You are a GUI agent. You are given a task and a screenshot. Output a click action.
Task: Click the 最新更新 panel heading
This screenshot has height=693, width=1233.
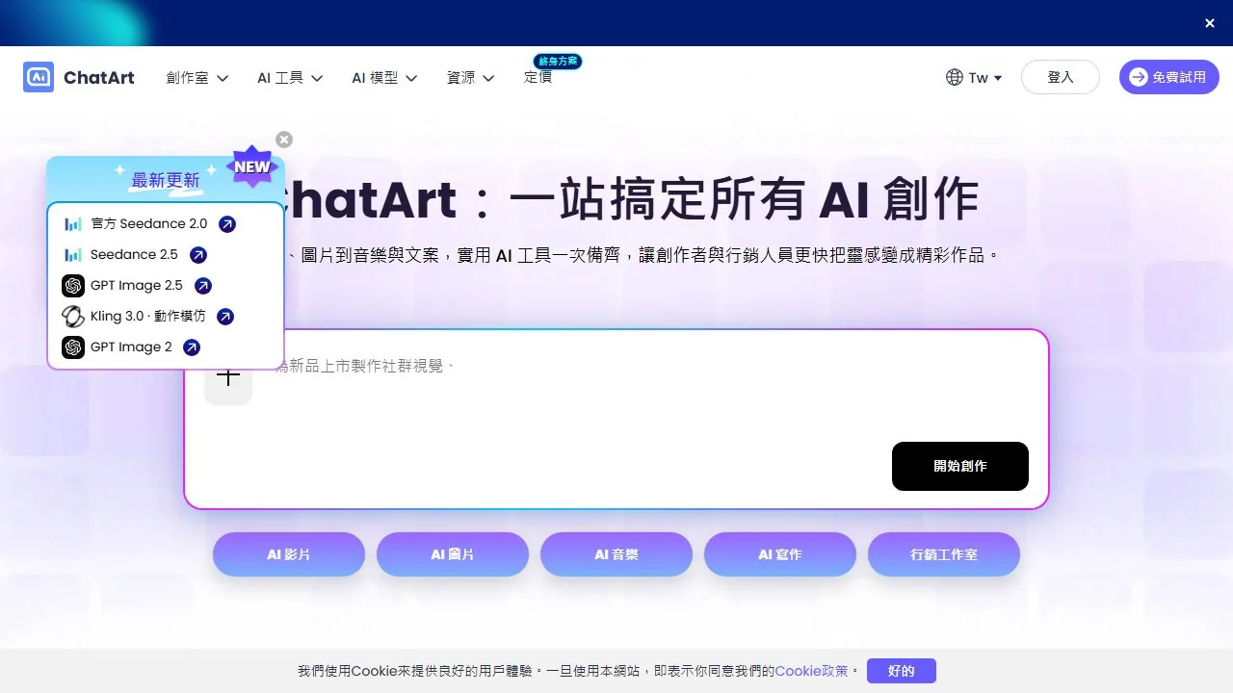point(166,180)
